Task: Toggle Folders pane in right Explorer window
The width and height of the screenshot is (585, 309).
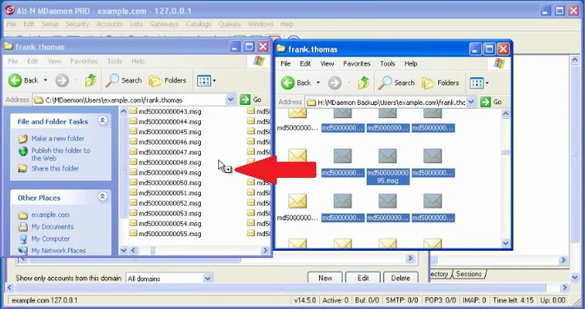Action: point(441,83)
